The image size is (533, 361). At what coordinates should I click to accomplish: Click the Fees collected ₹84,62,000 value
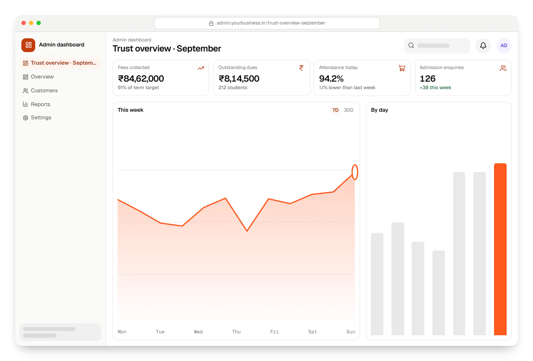(141, 78)
